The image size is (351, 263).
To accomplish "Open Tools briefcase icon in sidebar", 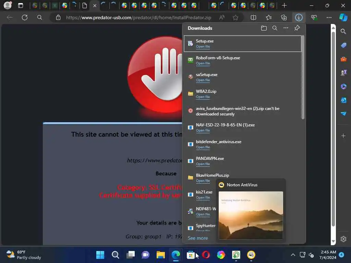I will point(343,59).
